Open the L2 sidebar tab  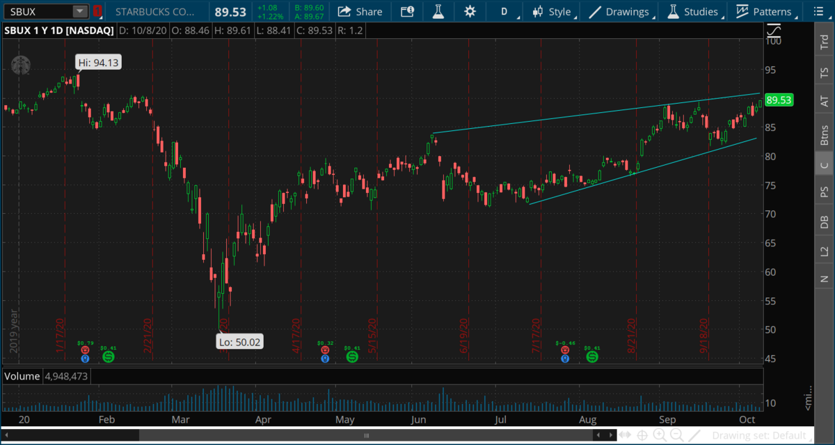tap(825, 251)
